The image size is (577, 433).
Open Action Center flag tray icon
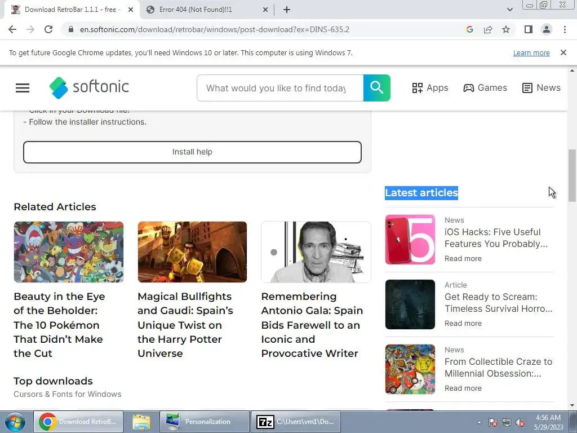[x=493, y=422]
